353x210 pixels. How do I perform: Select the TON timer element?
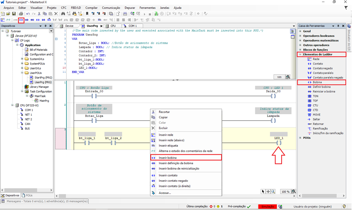[x=316, y=96]
